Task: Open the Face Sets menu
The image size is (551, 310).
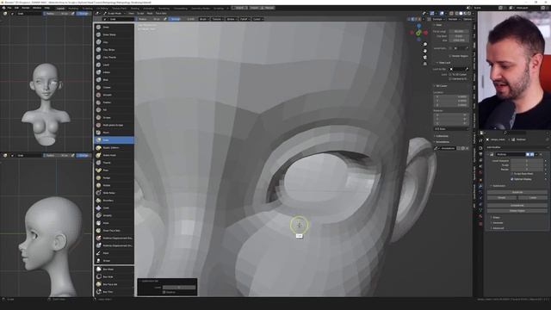Action: click(x=161, y=14)
